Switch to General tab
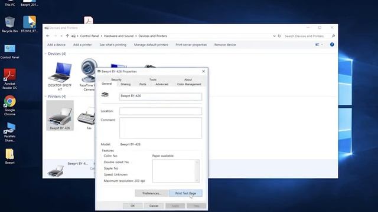 click(107, 84)
